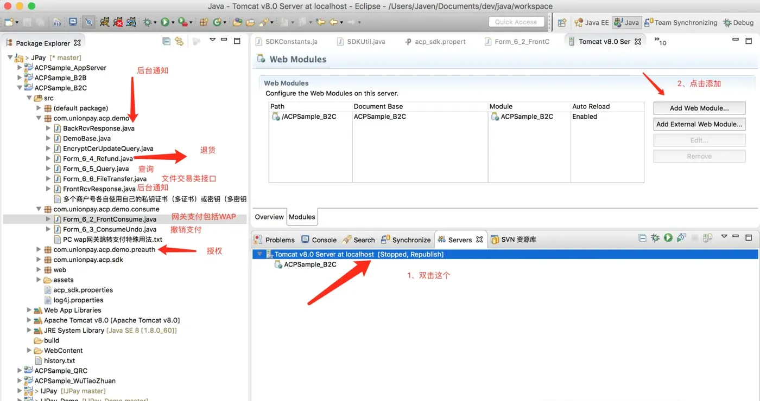Switch to the Debug perspective
Screen dimensions: 760x401
click(x=738, y=22)
